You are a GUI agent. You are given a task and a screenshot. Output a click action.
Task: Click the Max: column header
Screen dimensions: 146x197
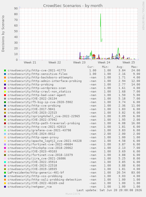tap(135, 67)
